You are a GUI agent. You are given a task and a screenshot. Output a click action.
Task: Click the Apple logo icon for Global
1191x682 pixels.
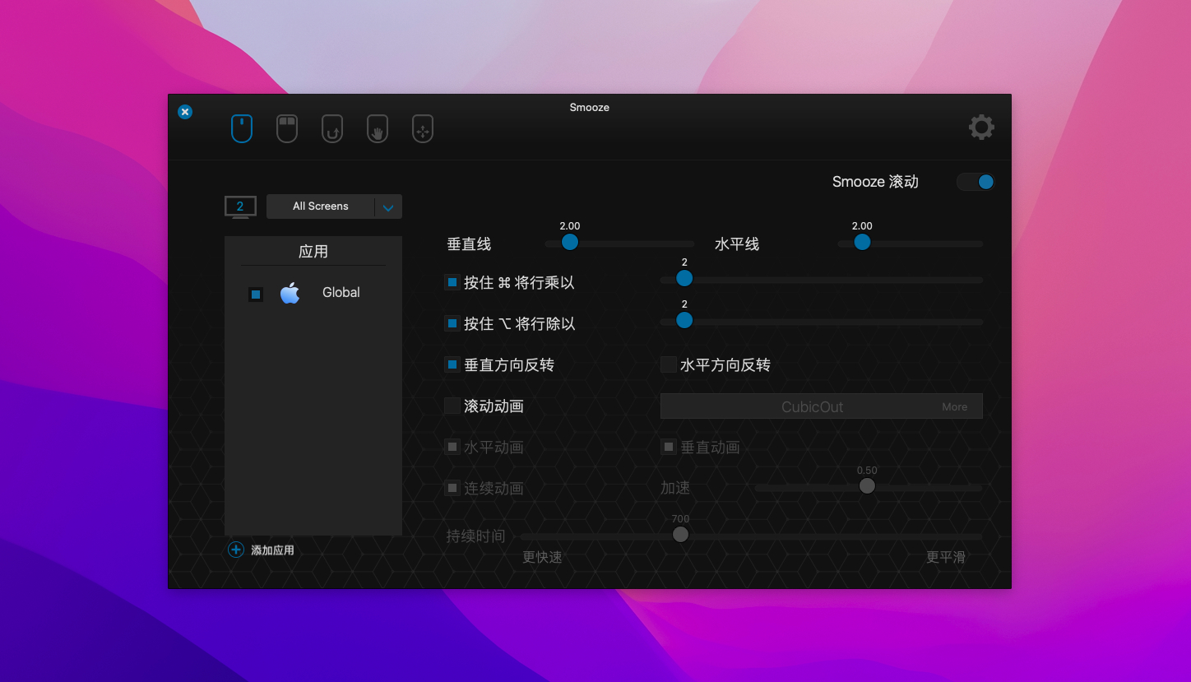[x=290, y=293]
